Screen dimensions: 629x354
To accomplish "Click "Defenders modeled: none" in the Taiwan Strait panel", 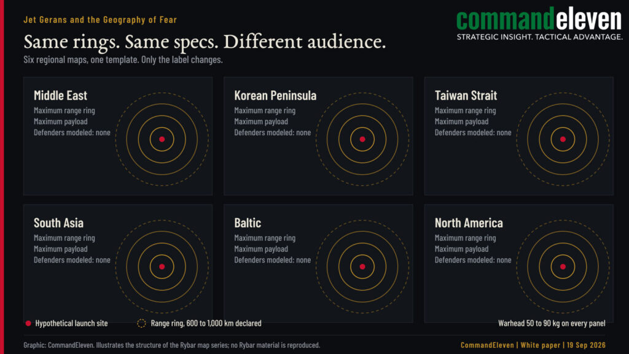I will point(473,133).
